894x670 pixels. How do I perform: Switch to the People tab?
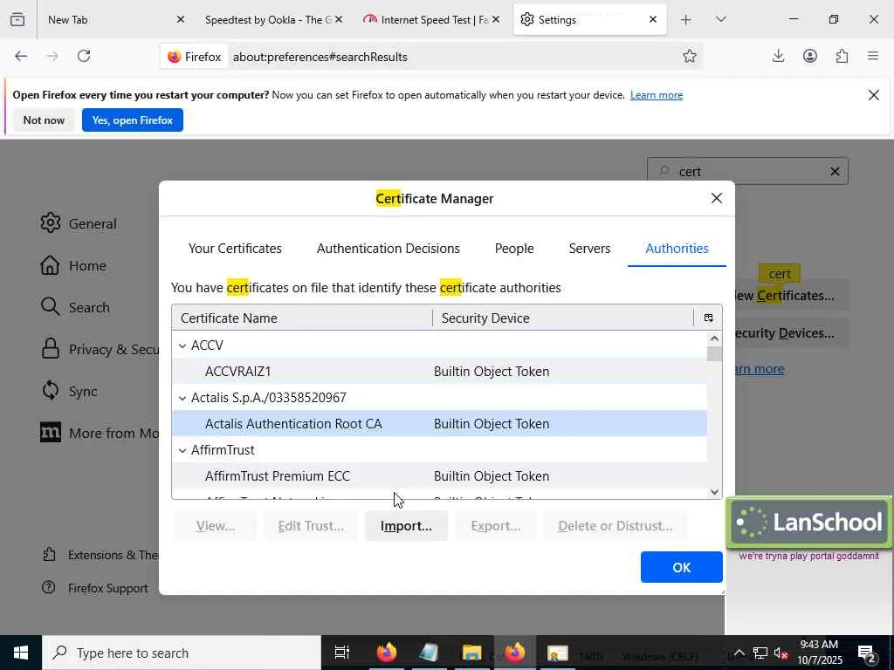[514, 249]
